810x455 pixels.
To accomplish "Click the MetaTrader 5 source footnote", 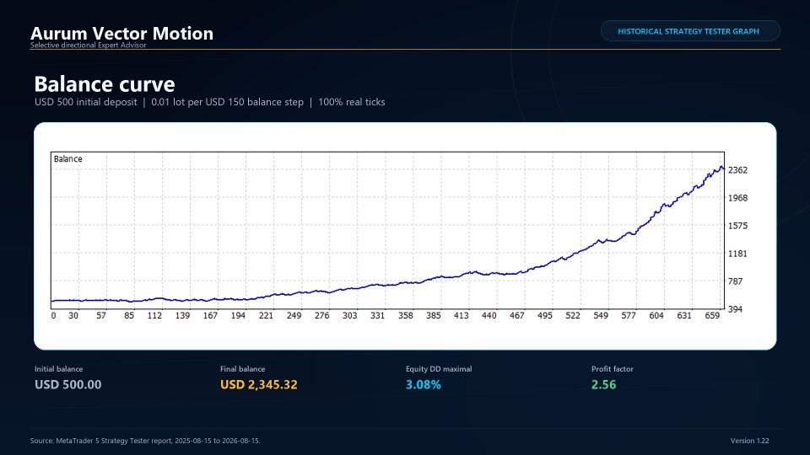I will click(145, 441).
